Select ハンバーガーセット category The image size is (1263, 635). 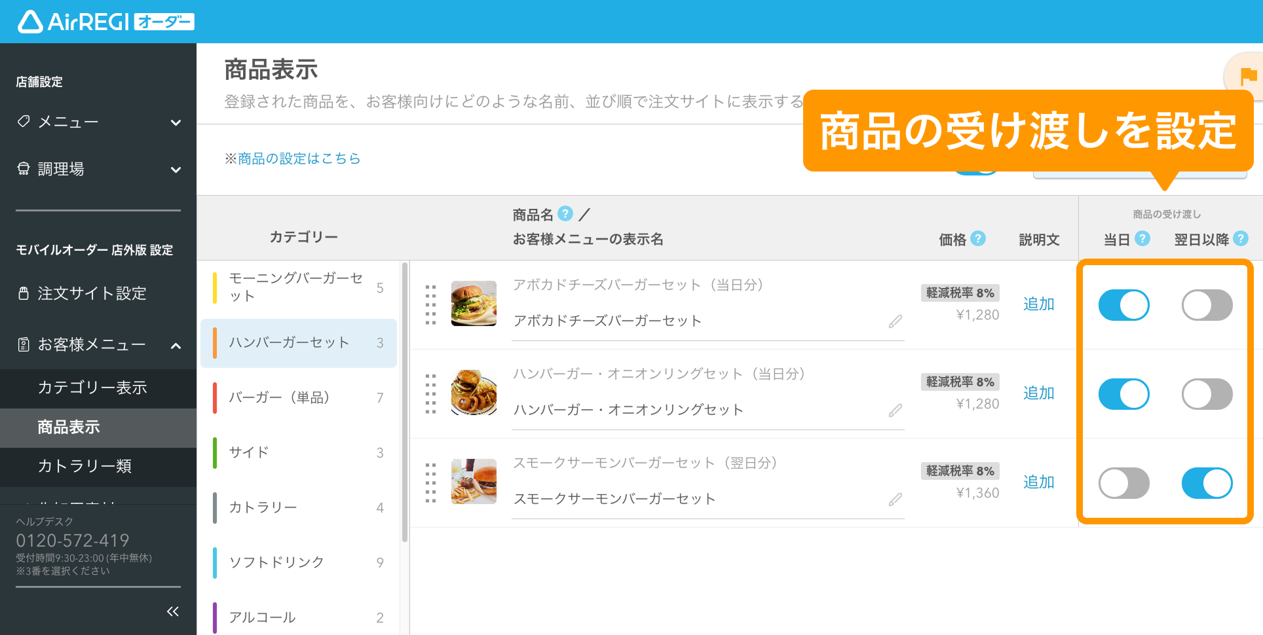point(299,343)
